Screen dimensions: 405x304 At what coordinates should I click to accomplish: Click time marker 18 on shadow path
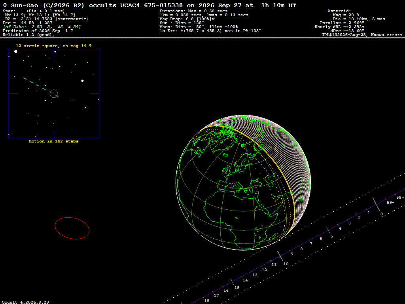206,301
